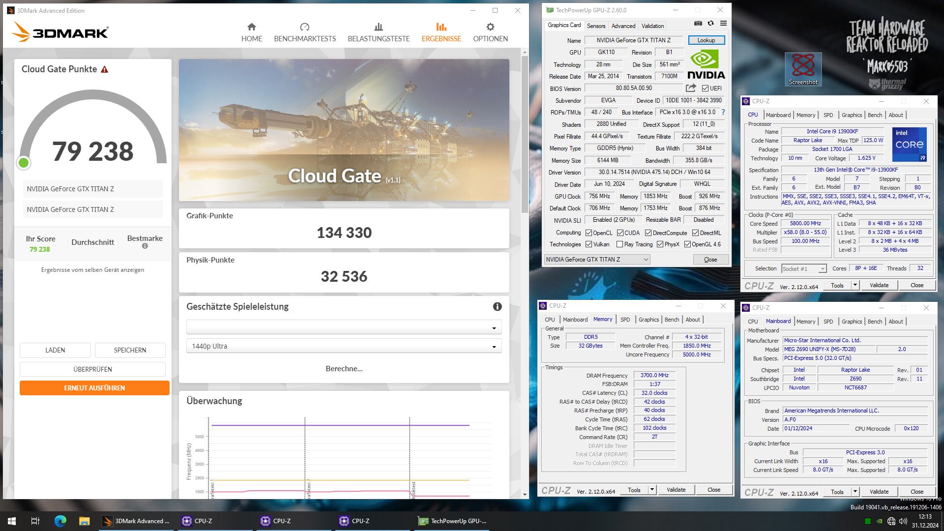Open the Socket #1 selection dropdown in CPU-Z
944x531 pixels.
(804, 269)
